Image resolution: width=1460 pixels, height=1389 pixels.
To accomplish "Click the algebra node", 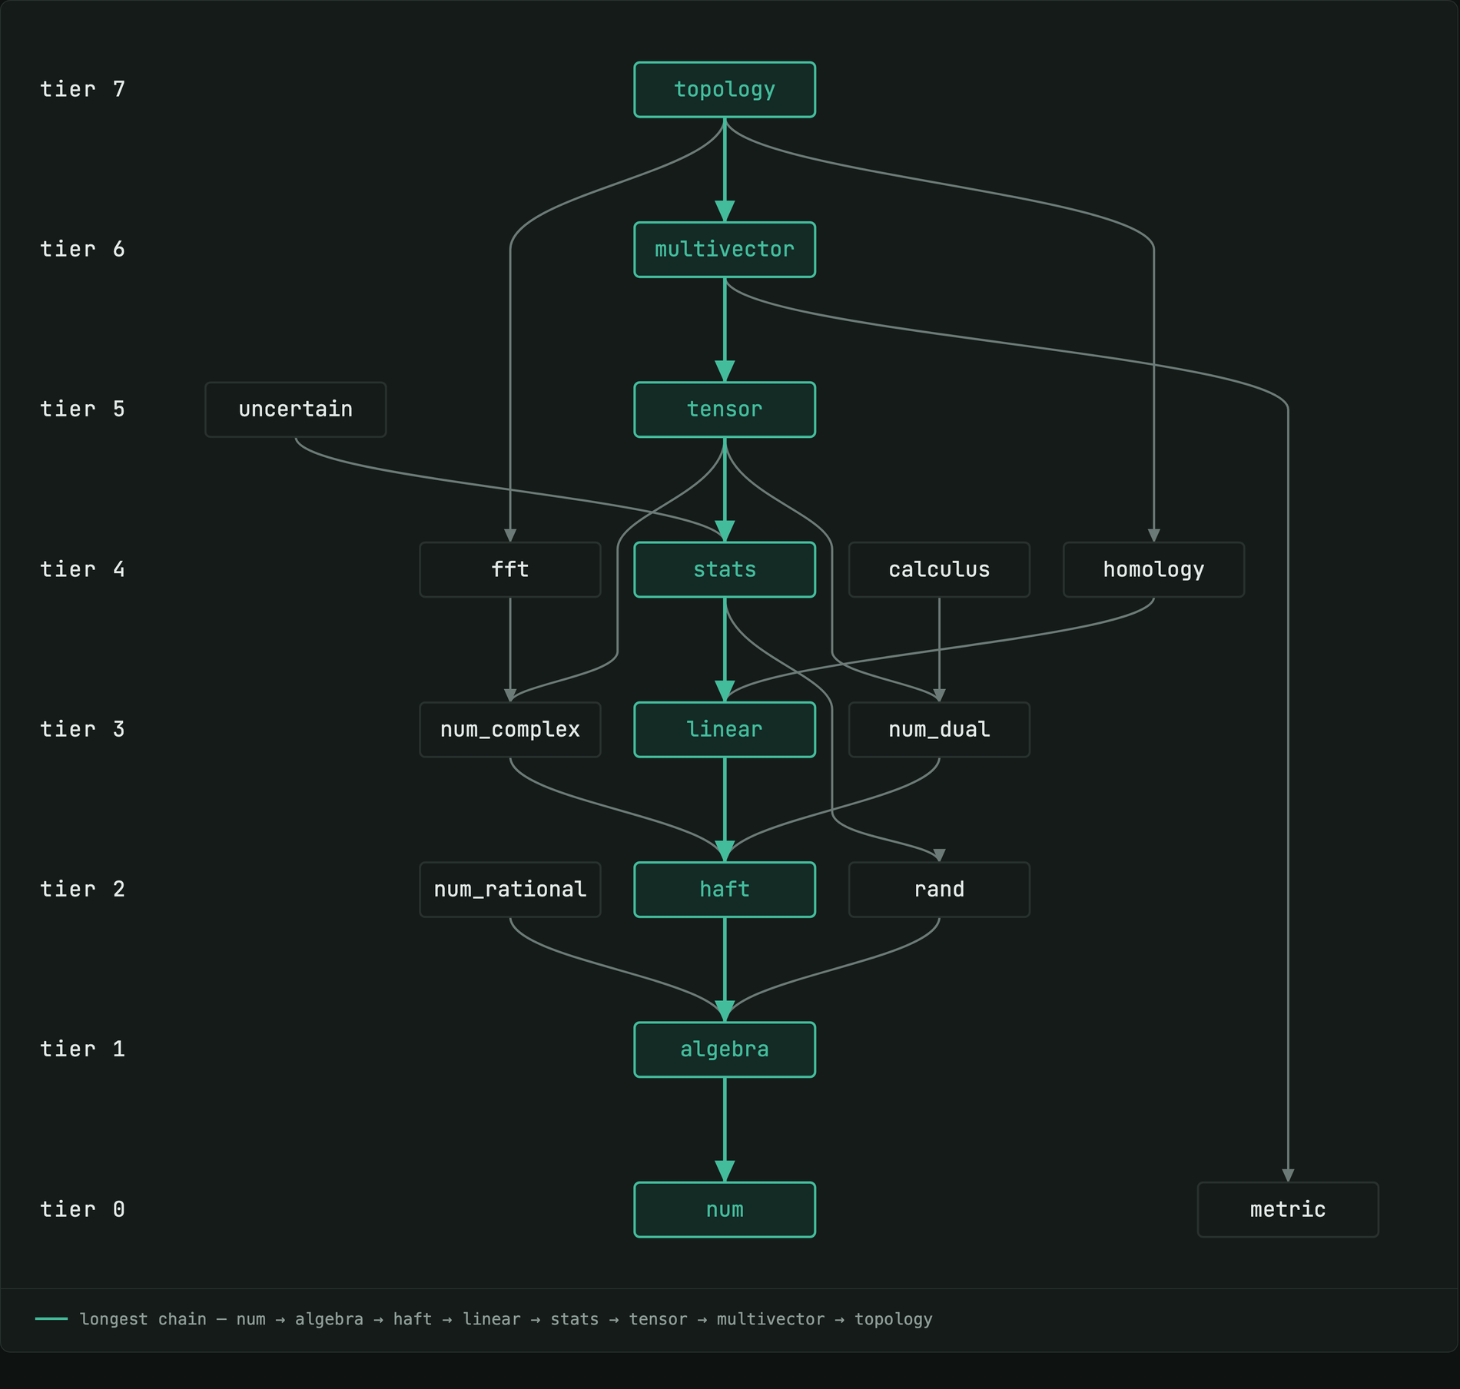I will click(725, 1049).
